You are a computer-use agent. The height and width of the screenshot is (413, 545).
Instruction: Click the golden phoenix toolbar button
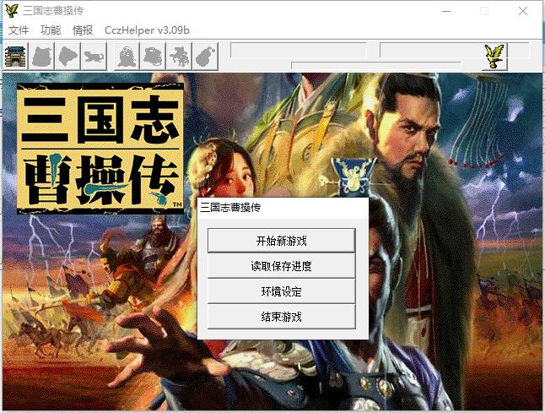494,57
